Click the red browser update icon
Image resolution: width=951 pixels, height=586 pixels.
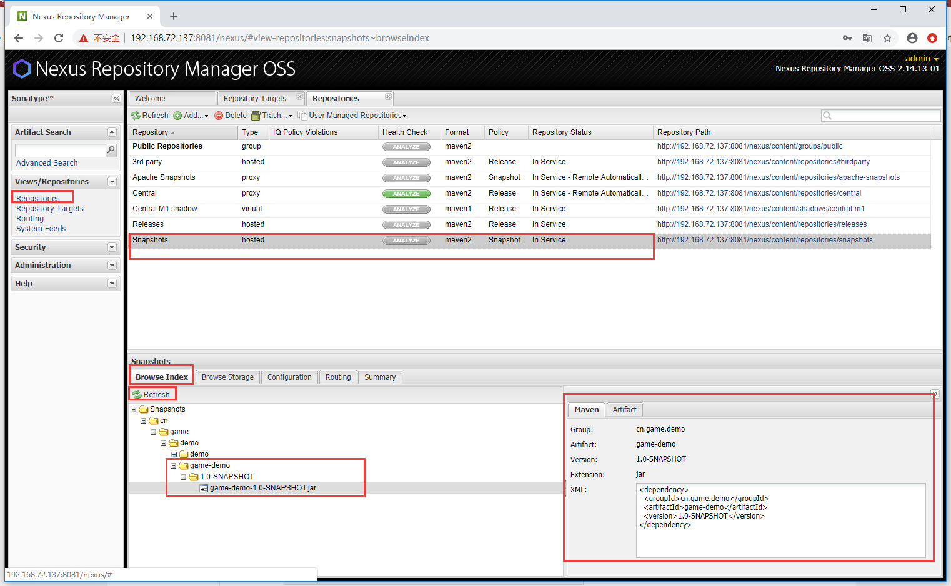point(932,38)
